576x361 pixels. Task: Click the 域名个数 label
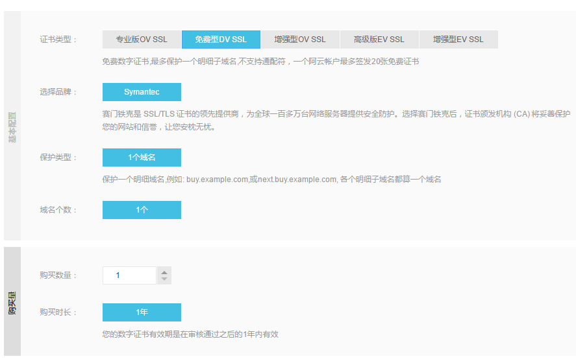58,210
